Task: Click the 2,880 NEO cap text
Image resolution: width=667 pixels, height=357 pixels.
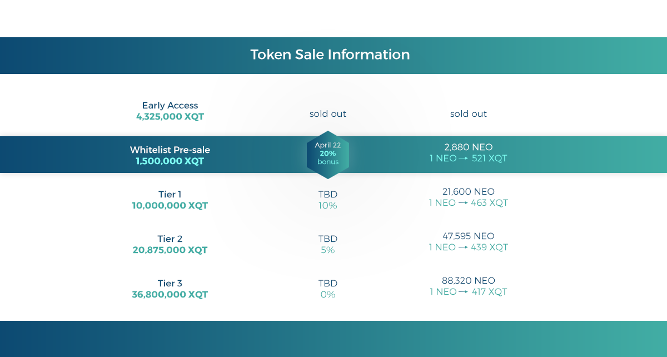Action: pos(469,147)
